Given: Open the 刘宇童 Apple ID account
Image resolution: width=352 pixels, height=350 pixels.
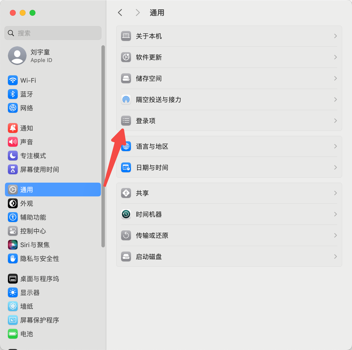Looking at the screenshot, I should tap(53, 56).
